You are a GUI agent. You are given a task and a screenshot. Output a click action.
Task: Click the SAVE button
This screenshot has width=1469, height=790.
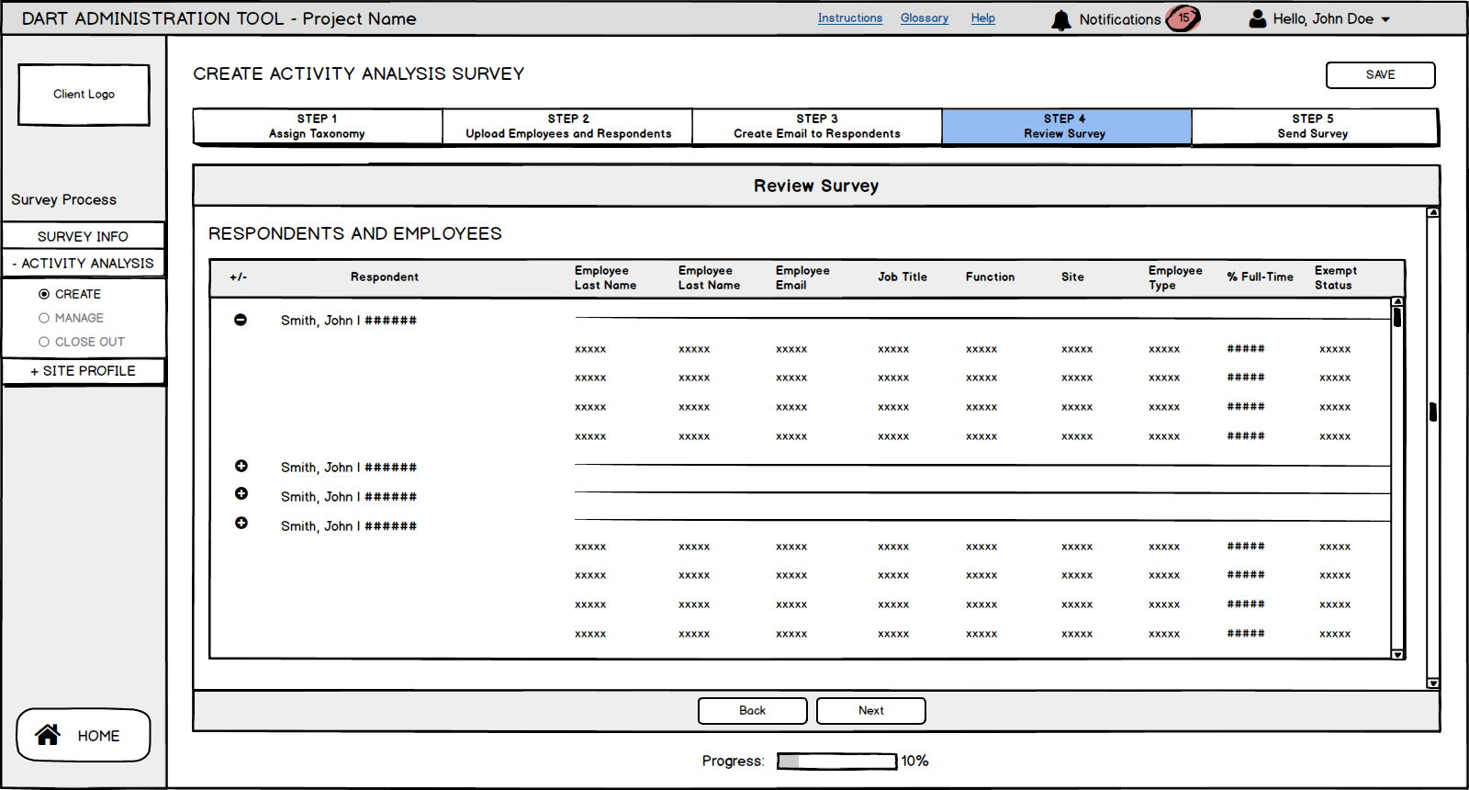tap(1380, 75)
